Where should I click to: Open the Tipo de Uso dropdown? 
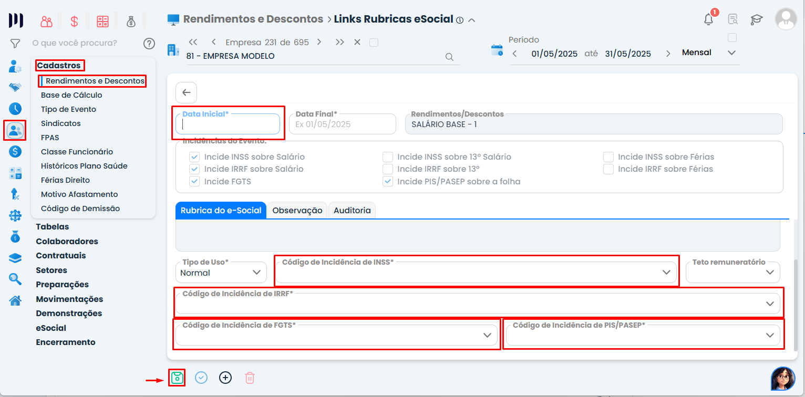point(221,273)
